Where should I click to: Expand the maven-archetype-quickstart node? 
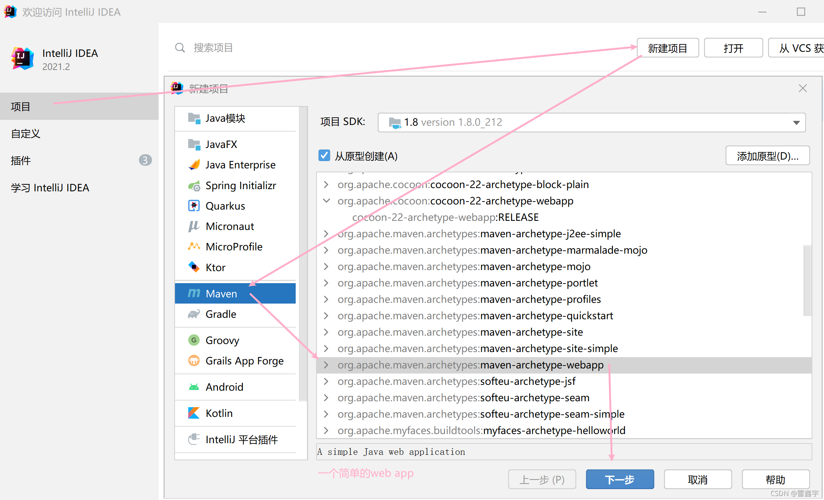(x=326, y=316)
